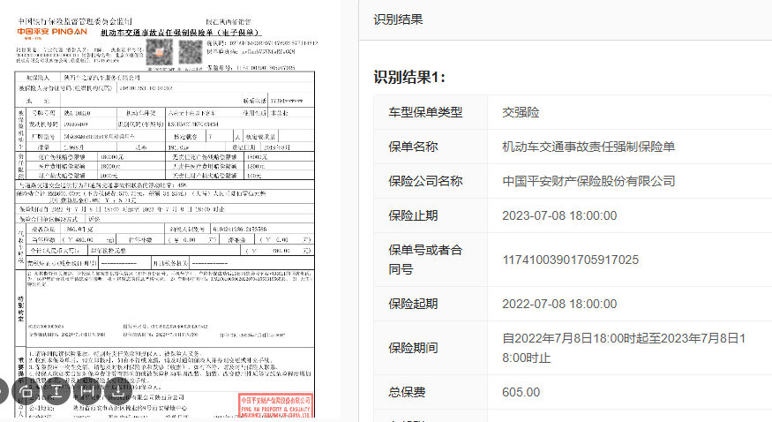Click the 识别结果1: heading
This screenshot has height=422, width=772.
pos(409,78)
